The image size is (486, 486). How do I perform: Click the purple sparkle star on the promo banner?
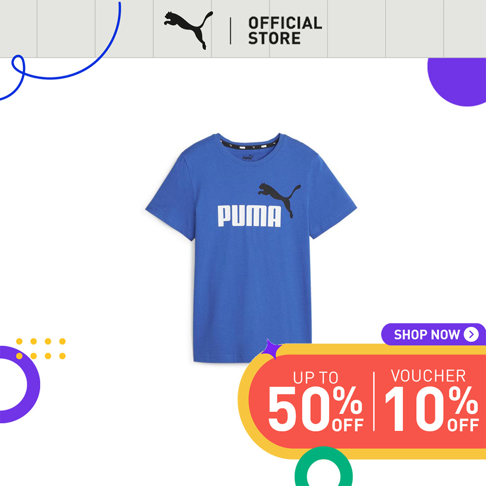271,349
